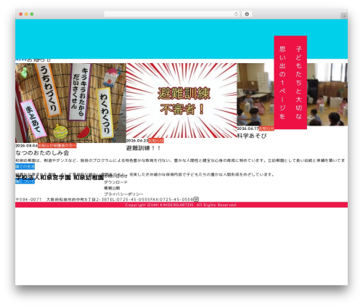Select the お知らせ保護者の方へ category tag

(57, 146)
